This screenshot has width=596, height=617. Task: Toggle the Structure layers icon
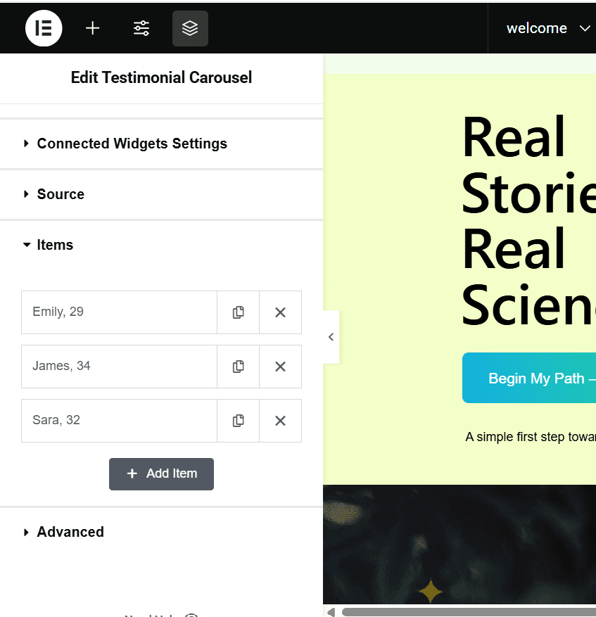(x=190, y=28)
